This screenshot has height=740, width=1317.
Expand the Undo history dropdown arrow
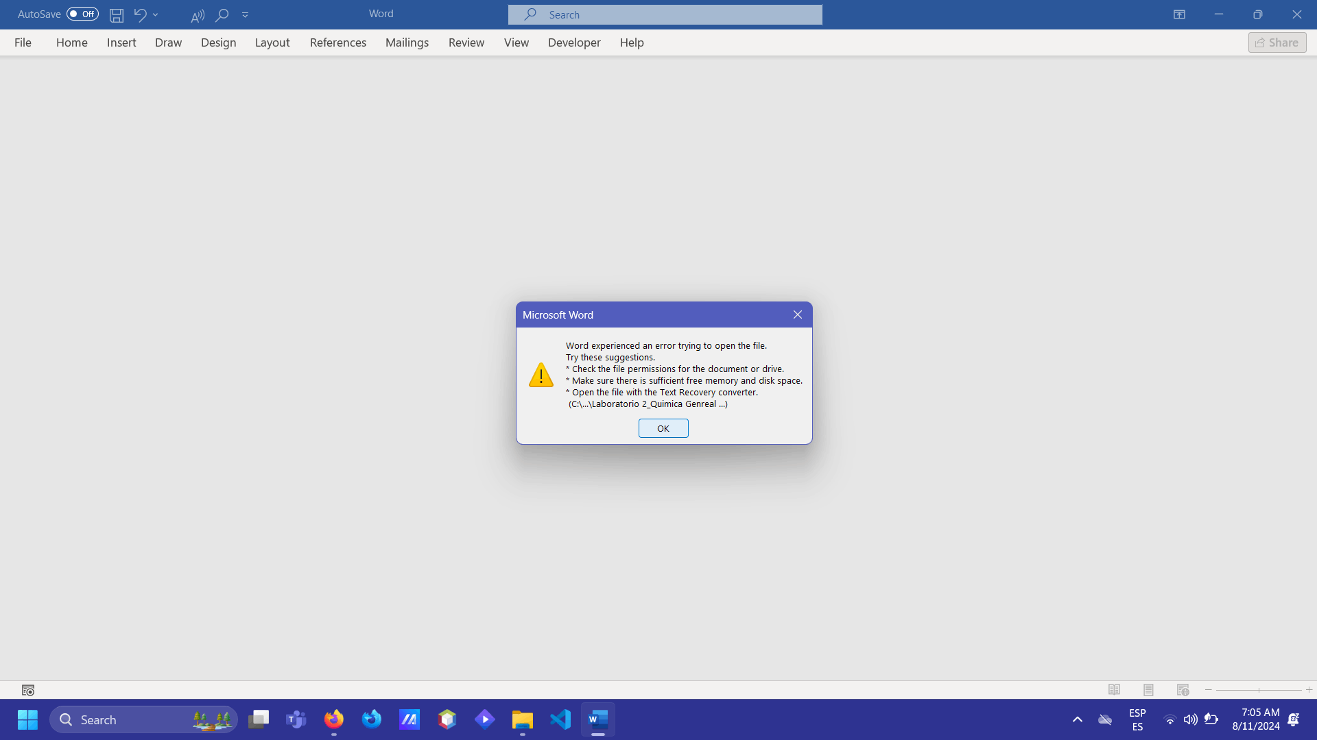pos(156,14)
